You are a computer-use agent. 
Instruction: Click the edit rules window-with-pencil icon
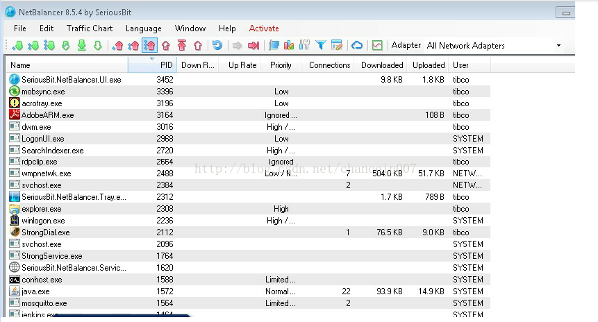point(337,45)
